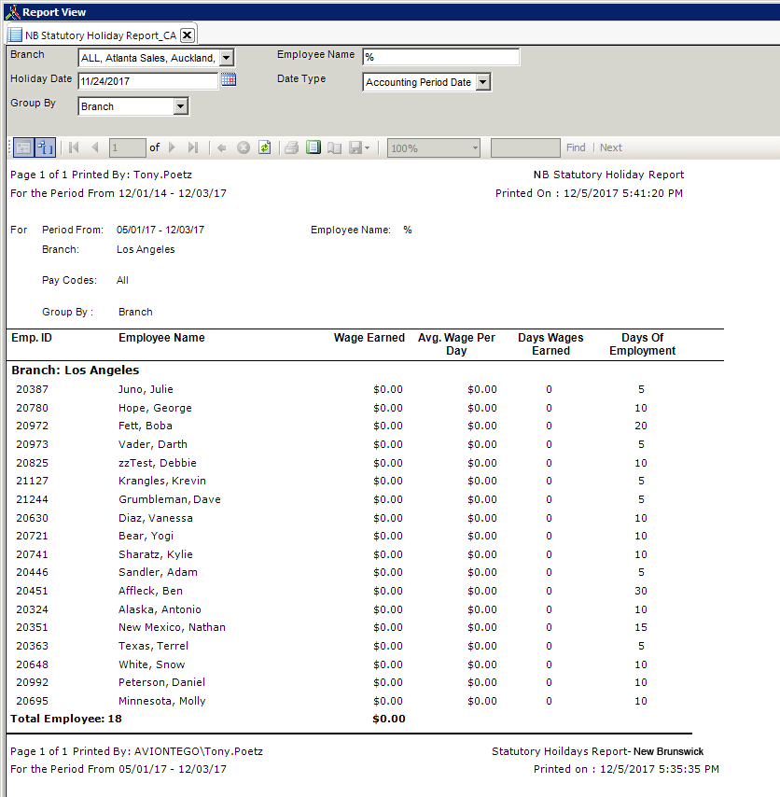The image size is (780, 797).
Task: Click Printed By: Tony.Poetz header text
Action: tap(132, 175)
